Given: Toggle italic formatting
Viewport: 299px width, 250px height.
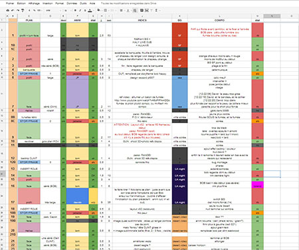Looking at the screenshot, I should [x=80, y=11].
